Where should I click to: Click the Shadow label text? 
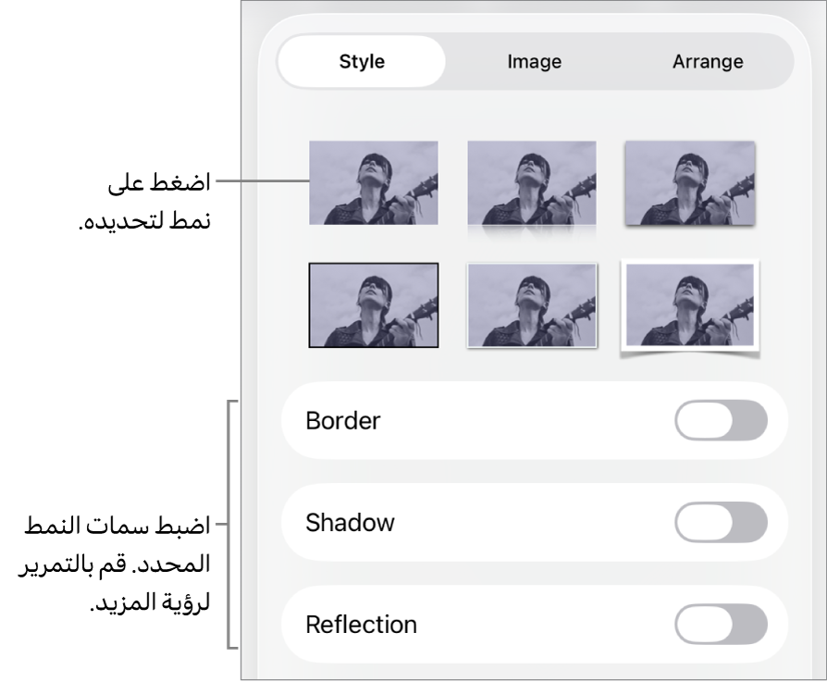pos(350,523)
